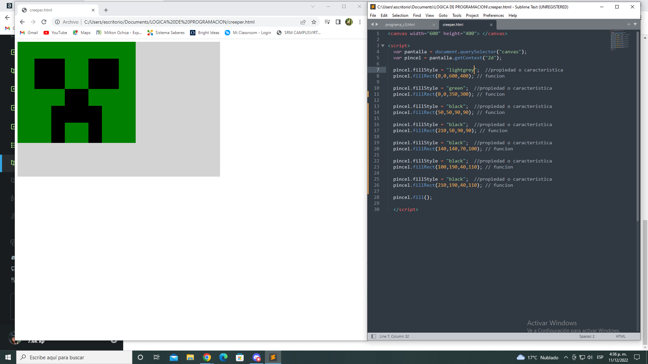Open Mi Classroom - Login bookmark

click(x=248, y=33)
